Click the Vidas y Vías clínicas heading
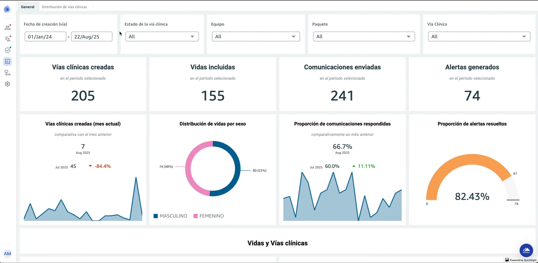538x263 pixels. click(277, 243)
